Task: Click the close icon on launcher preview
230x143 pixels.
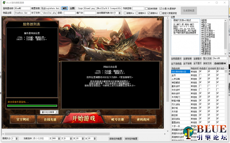Action: 161,19
